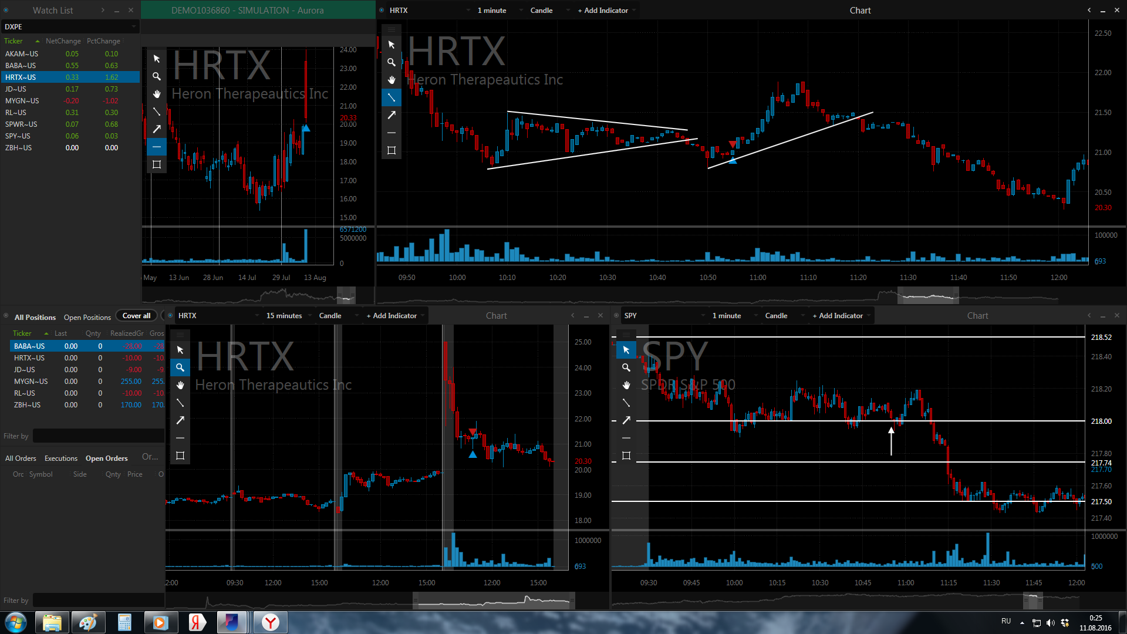1127x634 pixels.
Task: Open Windows Start button
Action: coord(16,622)
